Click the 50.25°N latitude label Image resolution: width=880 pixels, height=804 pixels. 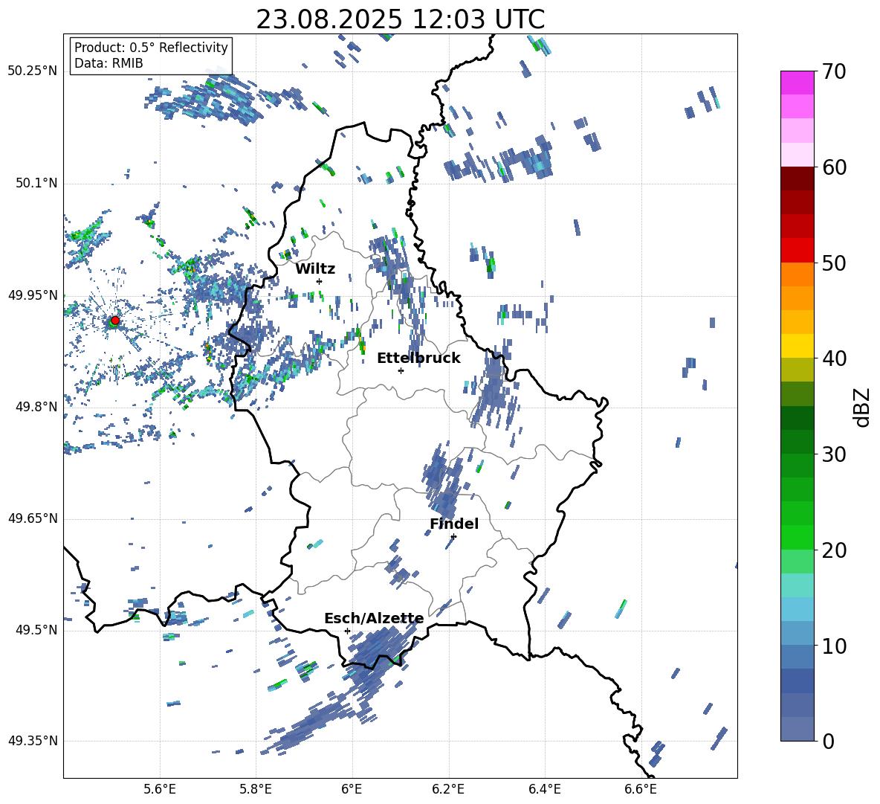click(x=33, y=71)
